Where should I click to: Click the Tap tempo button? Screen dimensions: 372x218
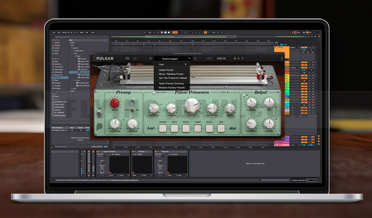click(59, 33)
